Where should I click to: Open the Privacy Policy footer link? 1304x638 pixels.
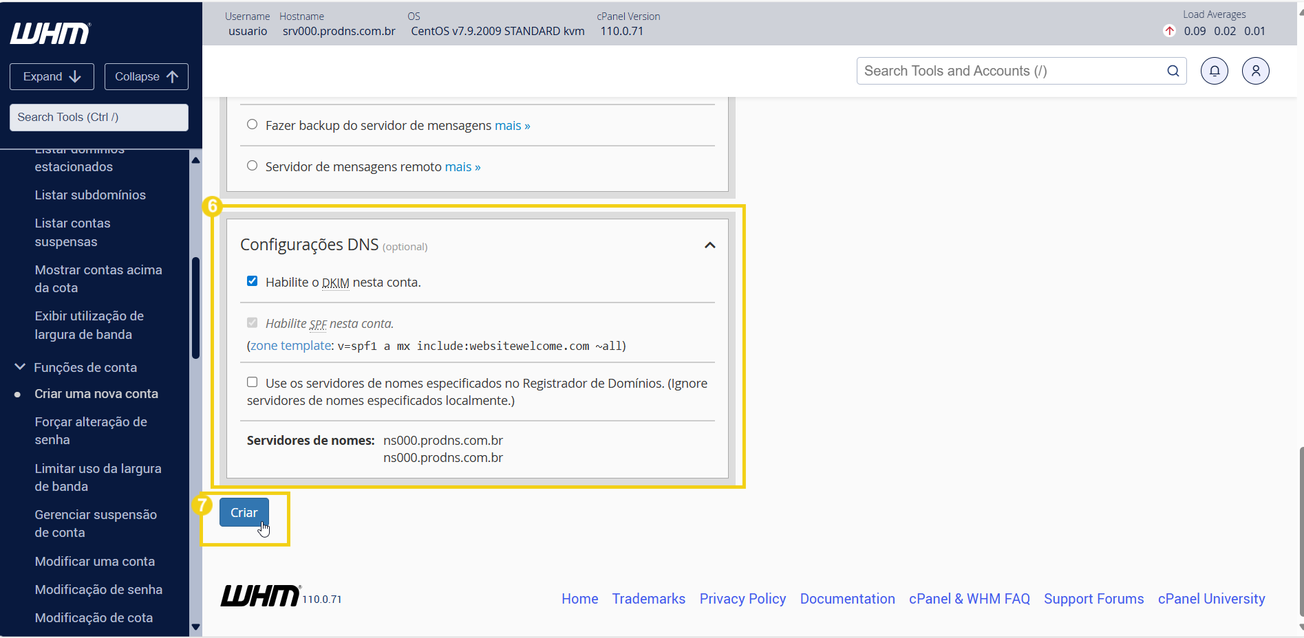742,599
